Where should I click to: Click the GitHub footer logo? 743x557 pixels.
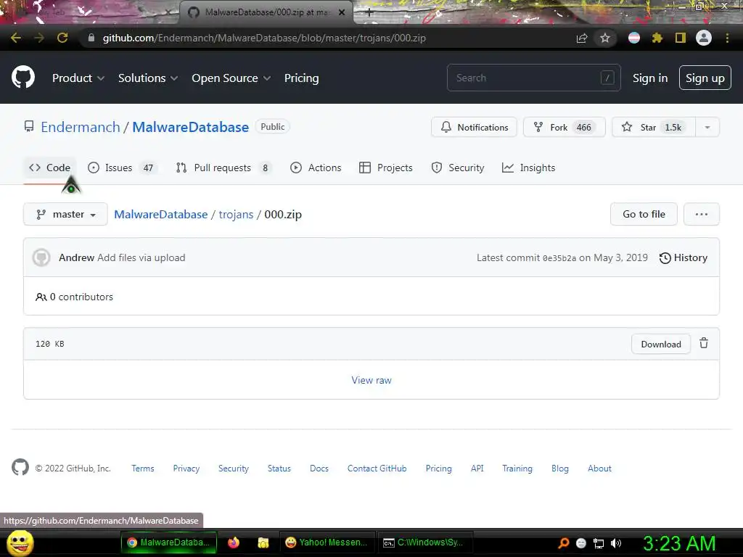pyautogui.click(x=20, y=468)
